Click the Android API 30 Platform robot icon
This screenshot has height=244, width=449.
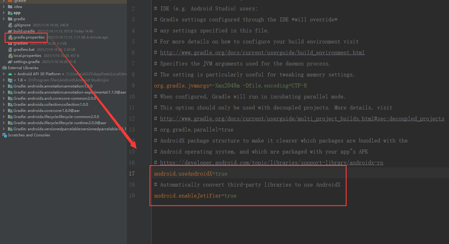10,74
